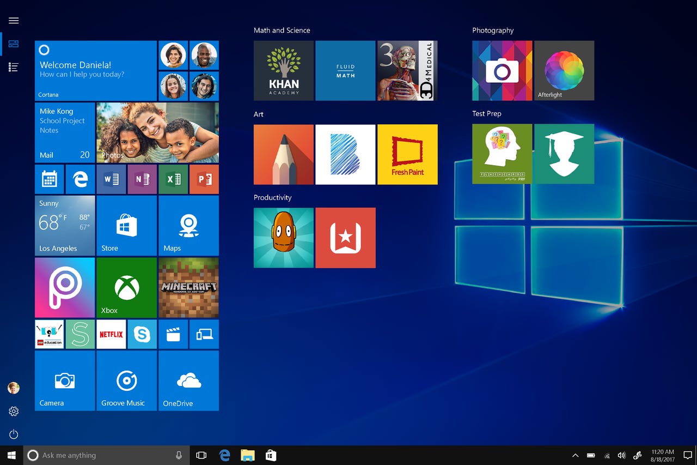The image size is (697, 465).
Task: Switch to the pinned tiles view
Action: coord(13,44)
